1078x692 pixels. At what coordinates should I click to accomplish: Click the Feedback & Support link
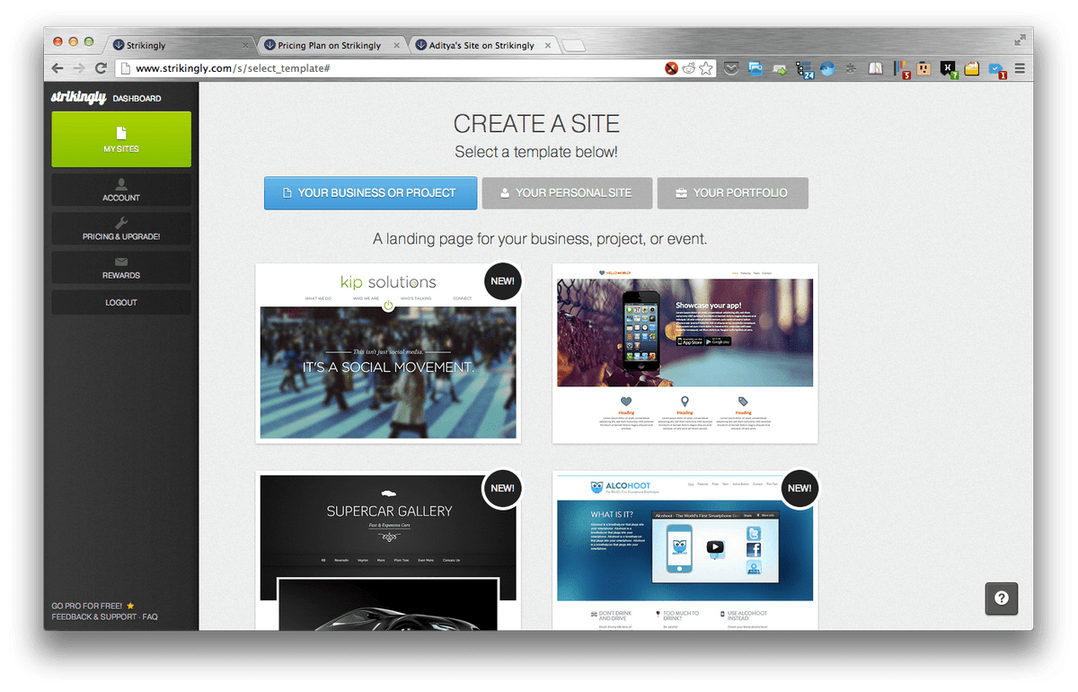pyautogui.click(x=94, y=617)
